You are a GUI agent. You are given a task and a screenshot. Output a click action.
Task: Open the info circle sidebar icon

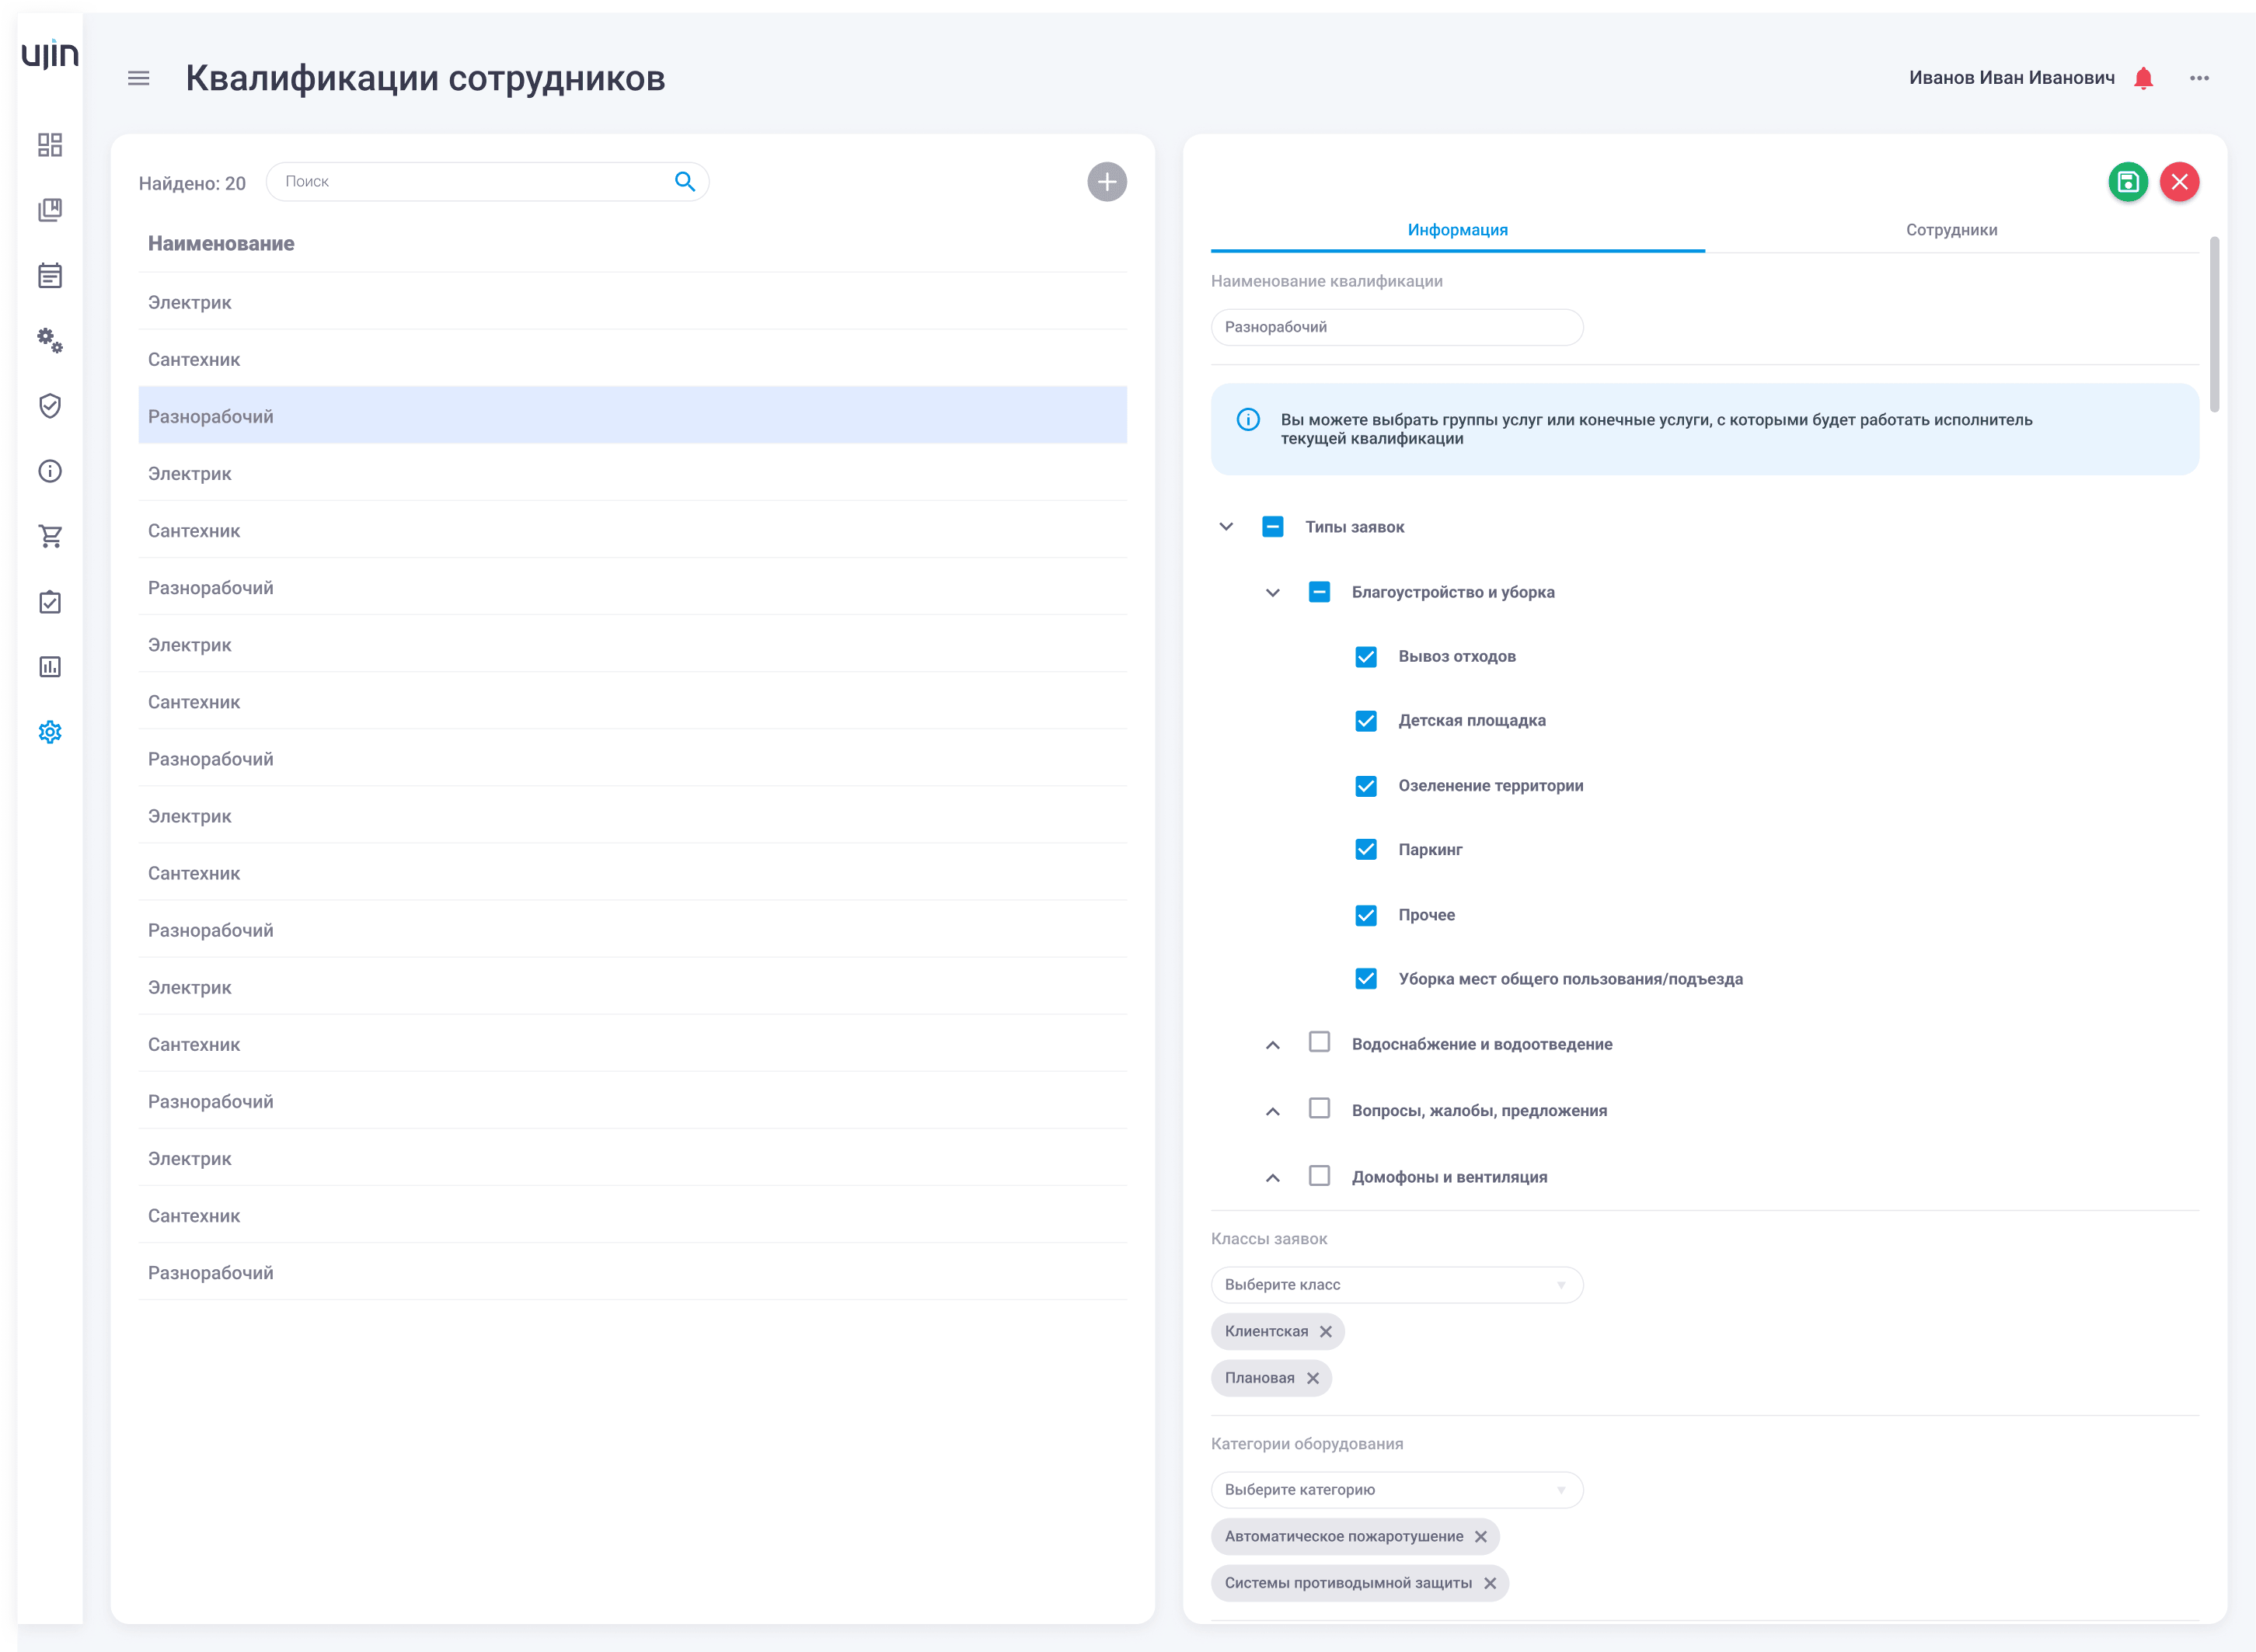click(50, 471)
